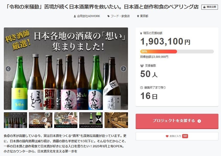Screen dimensions: 221x156
Task: Click the heart icon next to お気に入り
Action: (167, 136)
